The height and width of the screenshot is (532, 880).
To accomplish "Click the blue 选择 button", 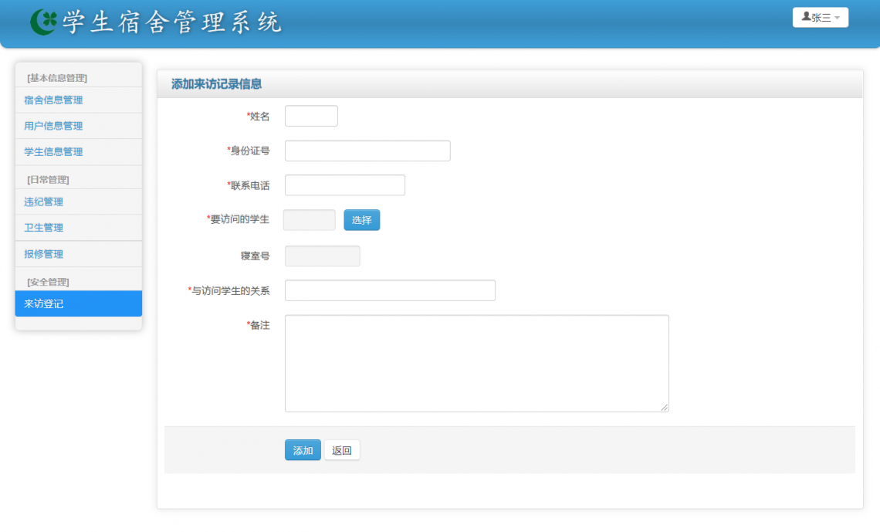I will (x=361, y=220).
